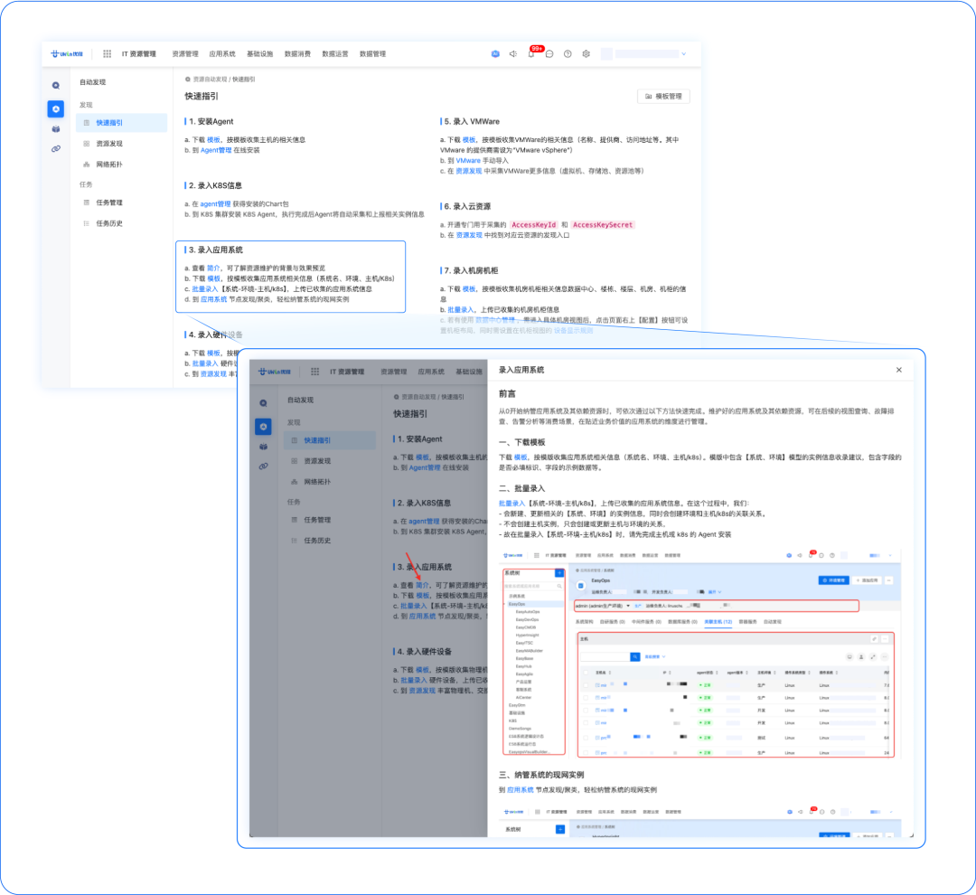Click 2. 录入K8S信息 heading on upper page
The width and height of the screenshot is (976, 895).
[215, 185]
